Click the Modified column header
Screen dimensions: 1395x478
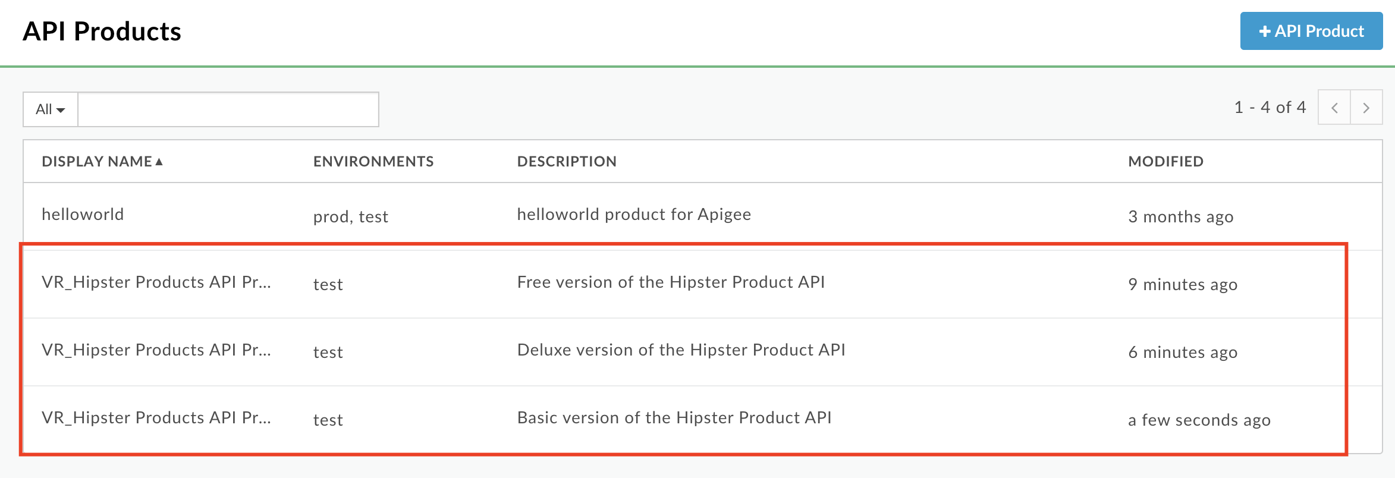1165,162
